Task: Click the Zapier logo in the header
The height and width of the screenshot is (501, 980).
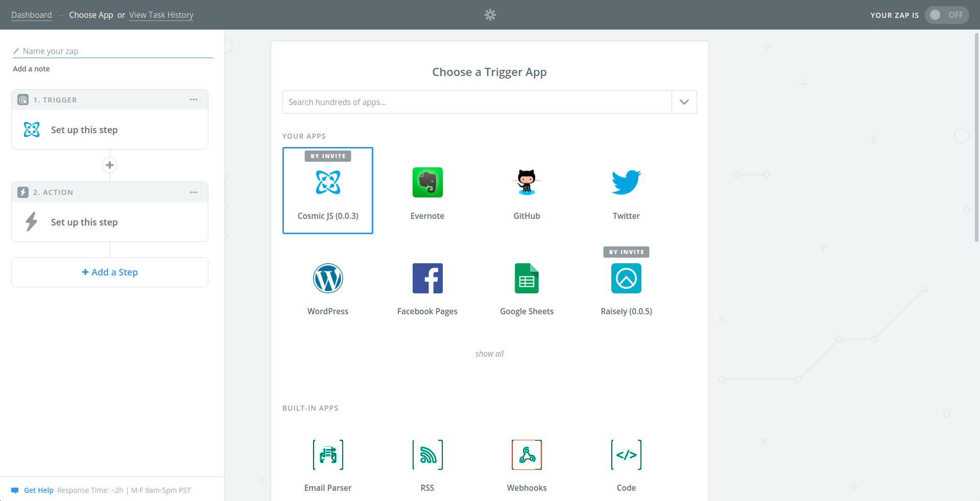Action: click(x=490, y=15)
